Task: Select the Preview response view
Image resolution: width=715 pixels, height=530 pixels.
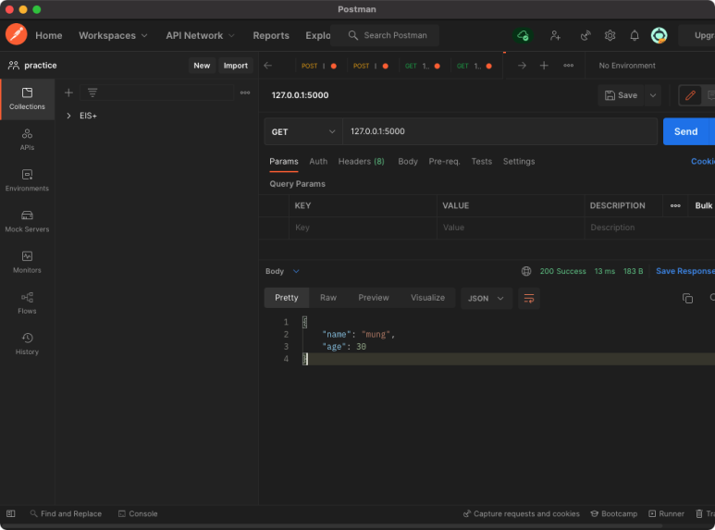Action: (x=374, y=298)
